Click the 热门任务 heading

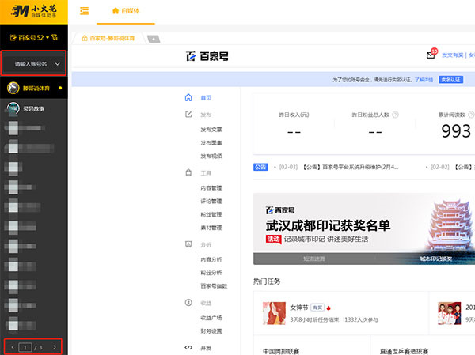(x=267, y=281)
